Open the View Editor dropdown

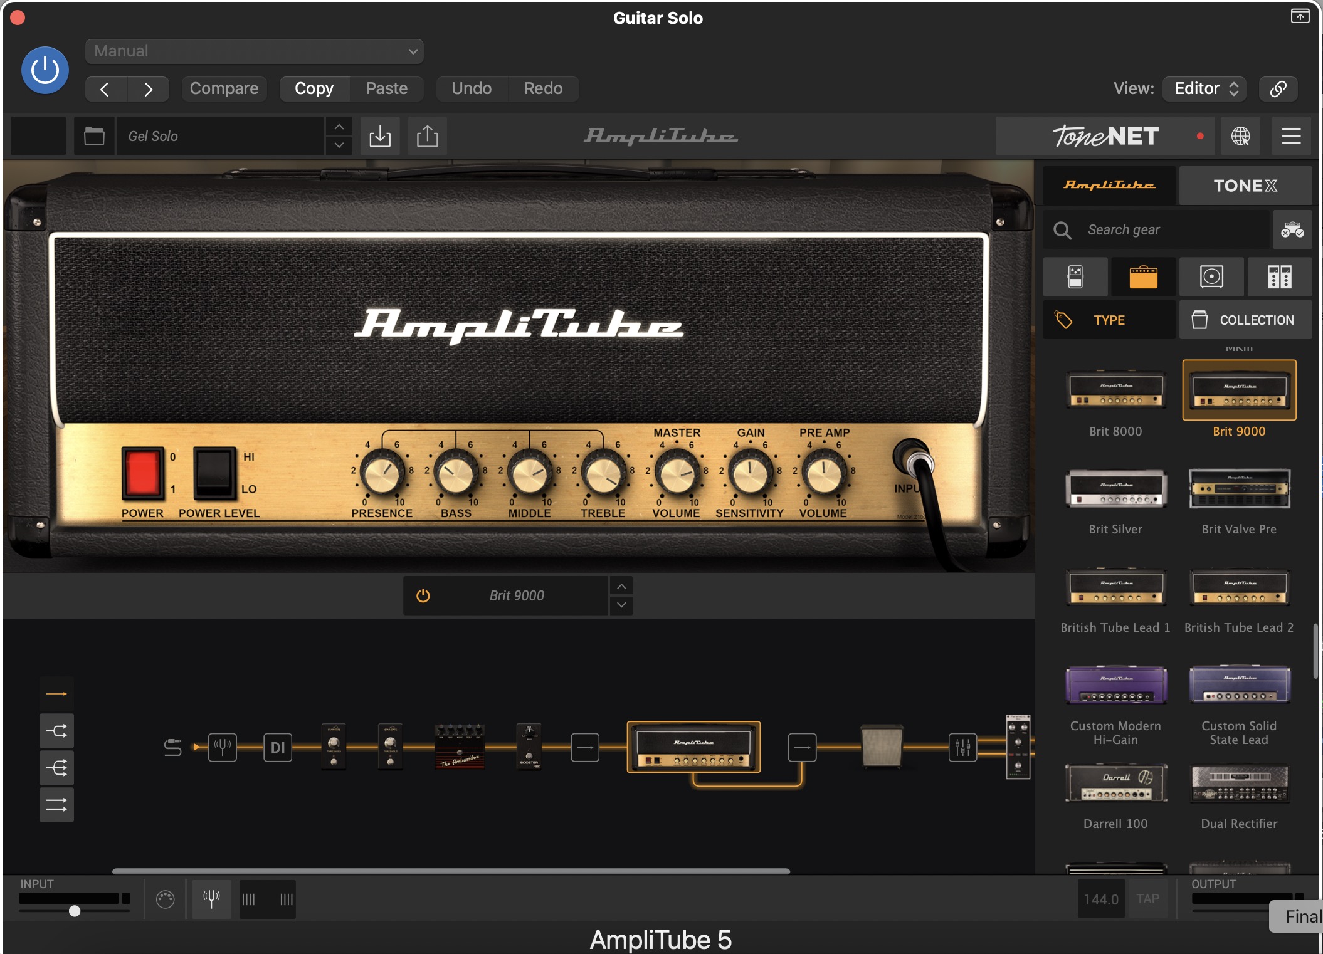click(x=1204, y=88)
